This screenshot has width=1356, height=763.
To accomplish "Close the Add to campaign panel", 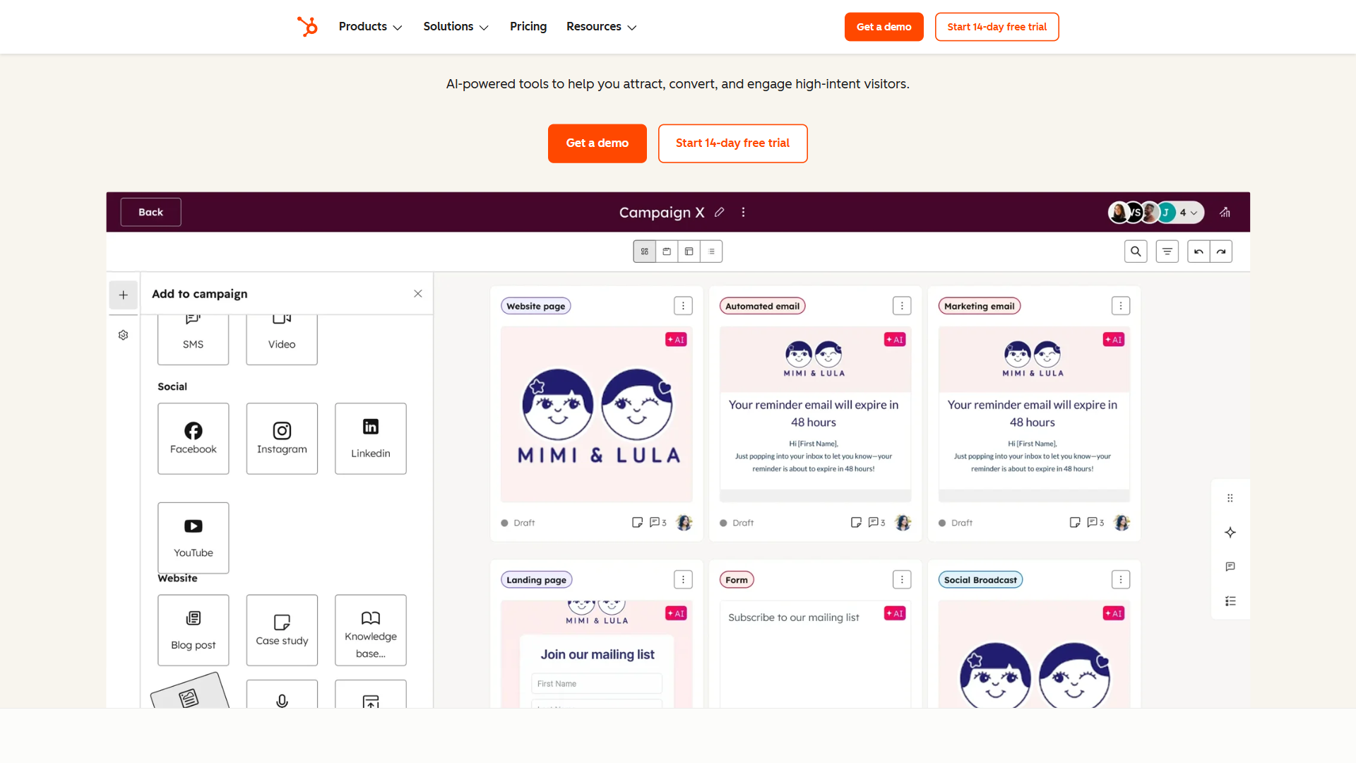I will click(418, 294).
